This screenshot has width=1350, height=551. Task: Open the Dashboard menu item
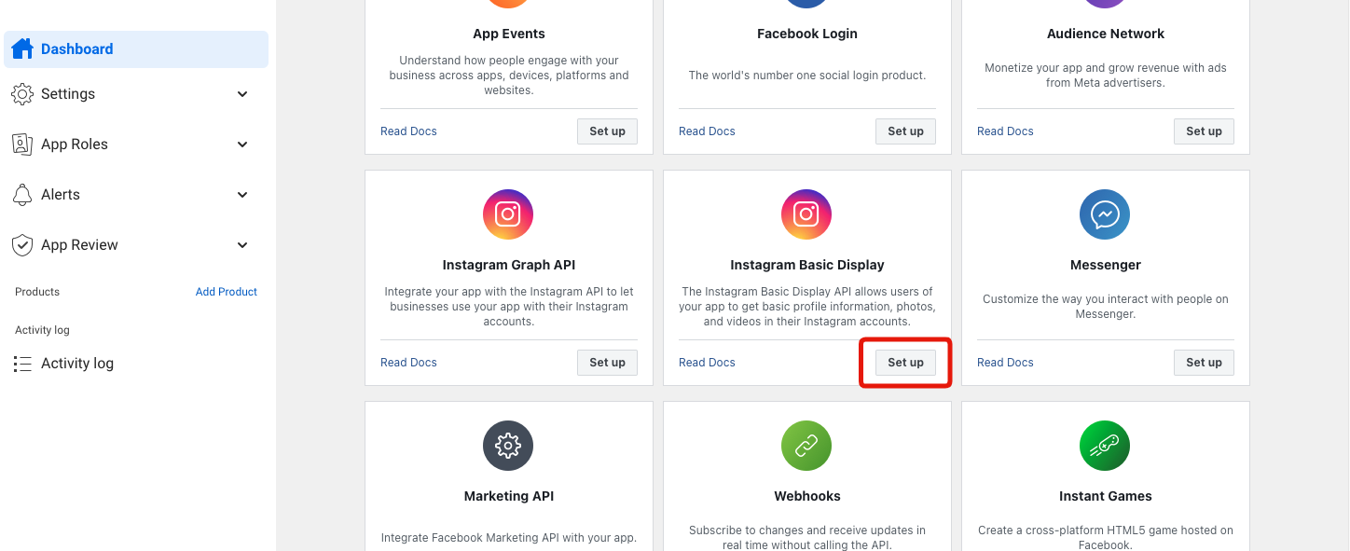pyautogui.click(x=77, y=48)
